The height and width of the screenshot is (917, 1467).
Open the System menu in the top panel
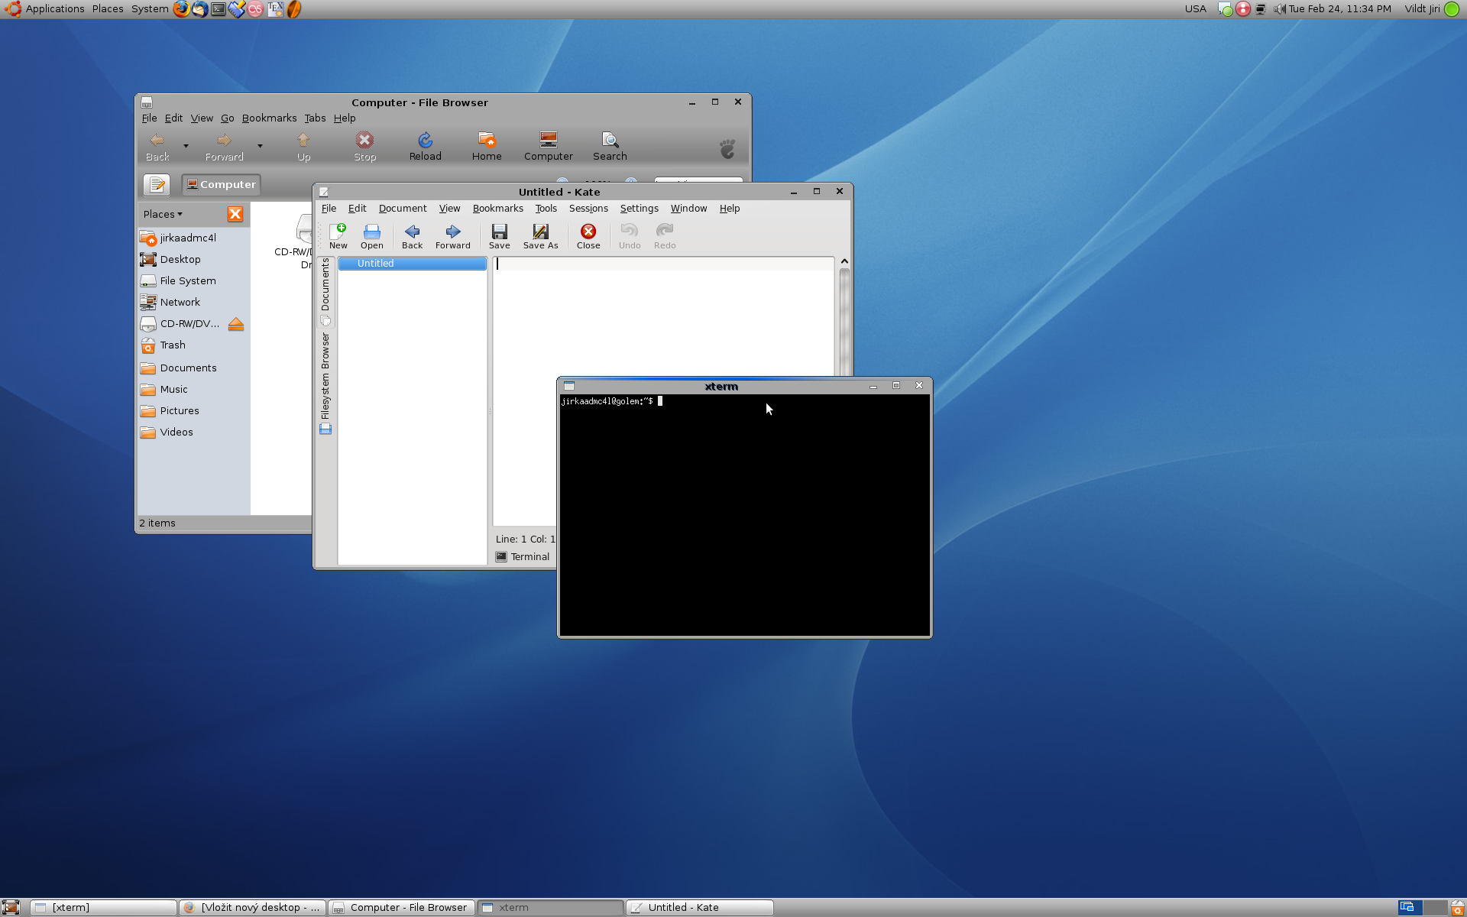[x=150, y=9]
